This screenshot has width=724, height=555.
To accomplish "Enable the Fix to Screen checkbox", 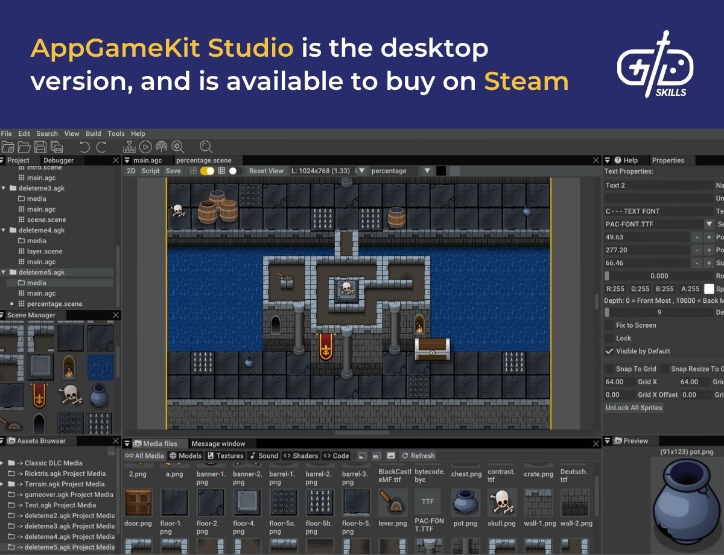I will pyautogui.click(x=610, y=325).
